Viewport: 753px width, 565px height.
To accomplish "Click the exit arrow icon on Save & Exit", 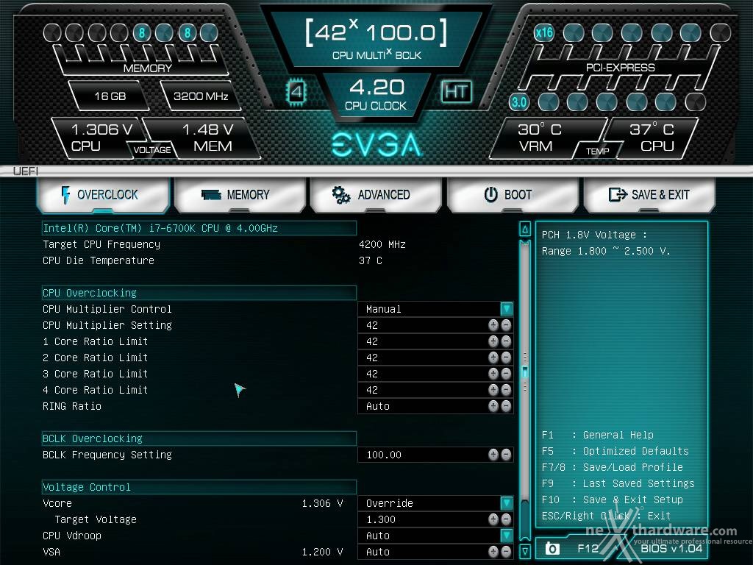I will pos(618,194).
